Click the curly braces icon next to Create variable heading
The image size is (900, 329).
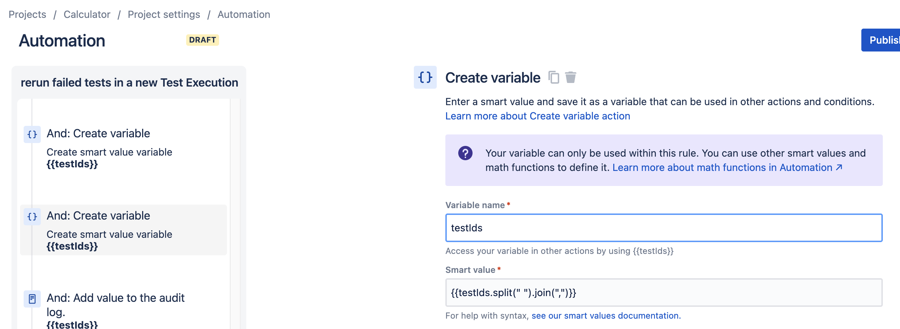point(425,77)
